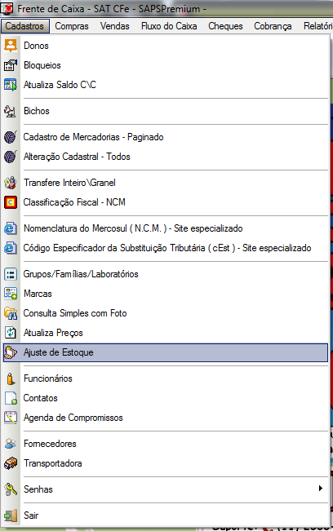Image resolution: width=333 pixels, height=531 pixels.
Task: Open the Vendas menu
Action: [x=114, y=26]
